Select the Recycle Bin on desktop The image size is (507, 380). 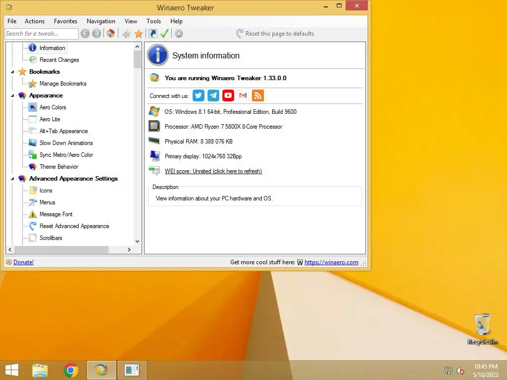tap(482, 329)
